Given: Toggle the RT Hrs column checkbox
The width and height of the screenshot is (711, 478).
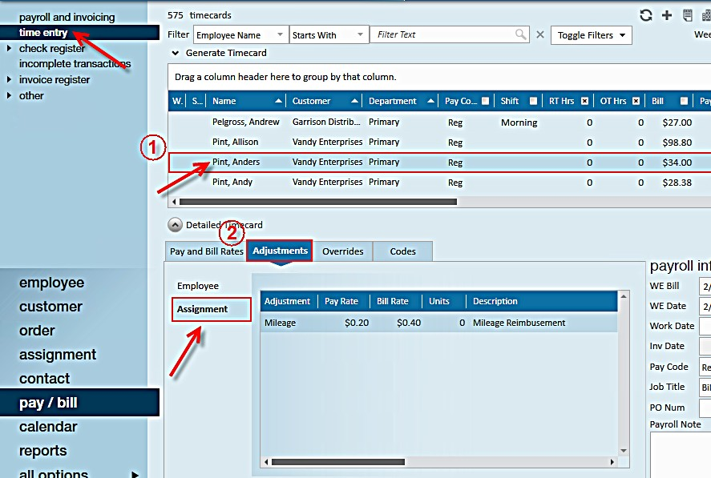Looking at the screenshot, I should pos(585,101).
